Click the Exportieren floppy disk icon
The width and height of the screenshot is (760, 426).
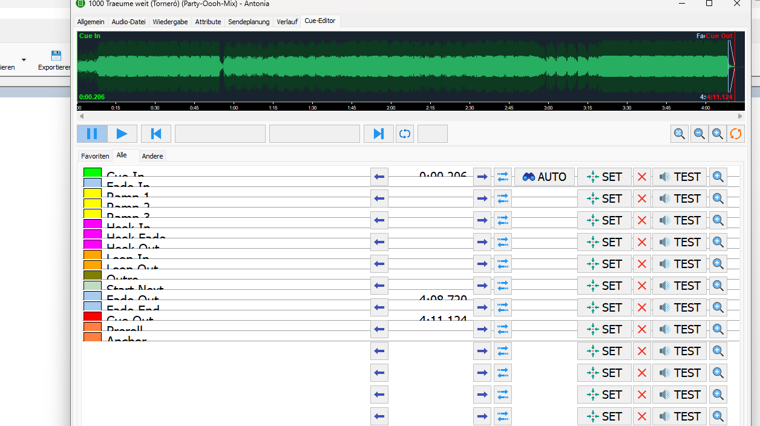coord(56,56)
